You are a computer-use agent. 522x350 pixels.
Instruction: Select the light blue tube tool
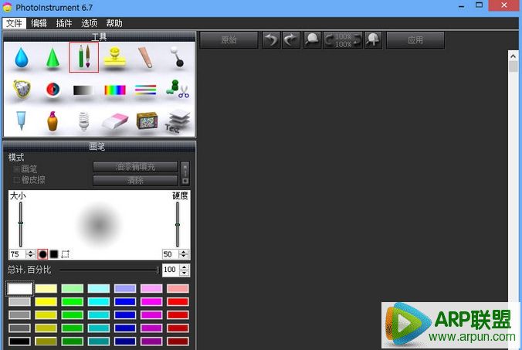click(x=21, y=121)
